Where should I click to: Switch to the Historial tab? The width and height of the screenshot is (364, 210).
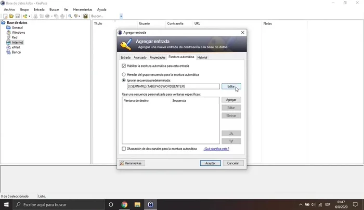point(202,57)
